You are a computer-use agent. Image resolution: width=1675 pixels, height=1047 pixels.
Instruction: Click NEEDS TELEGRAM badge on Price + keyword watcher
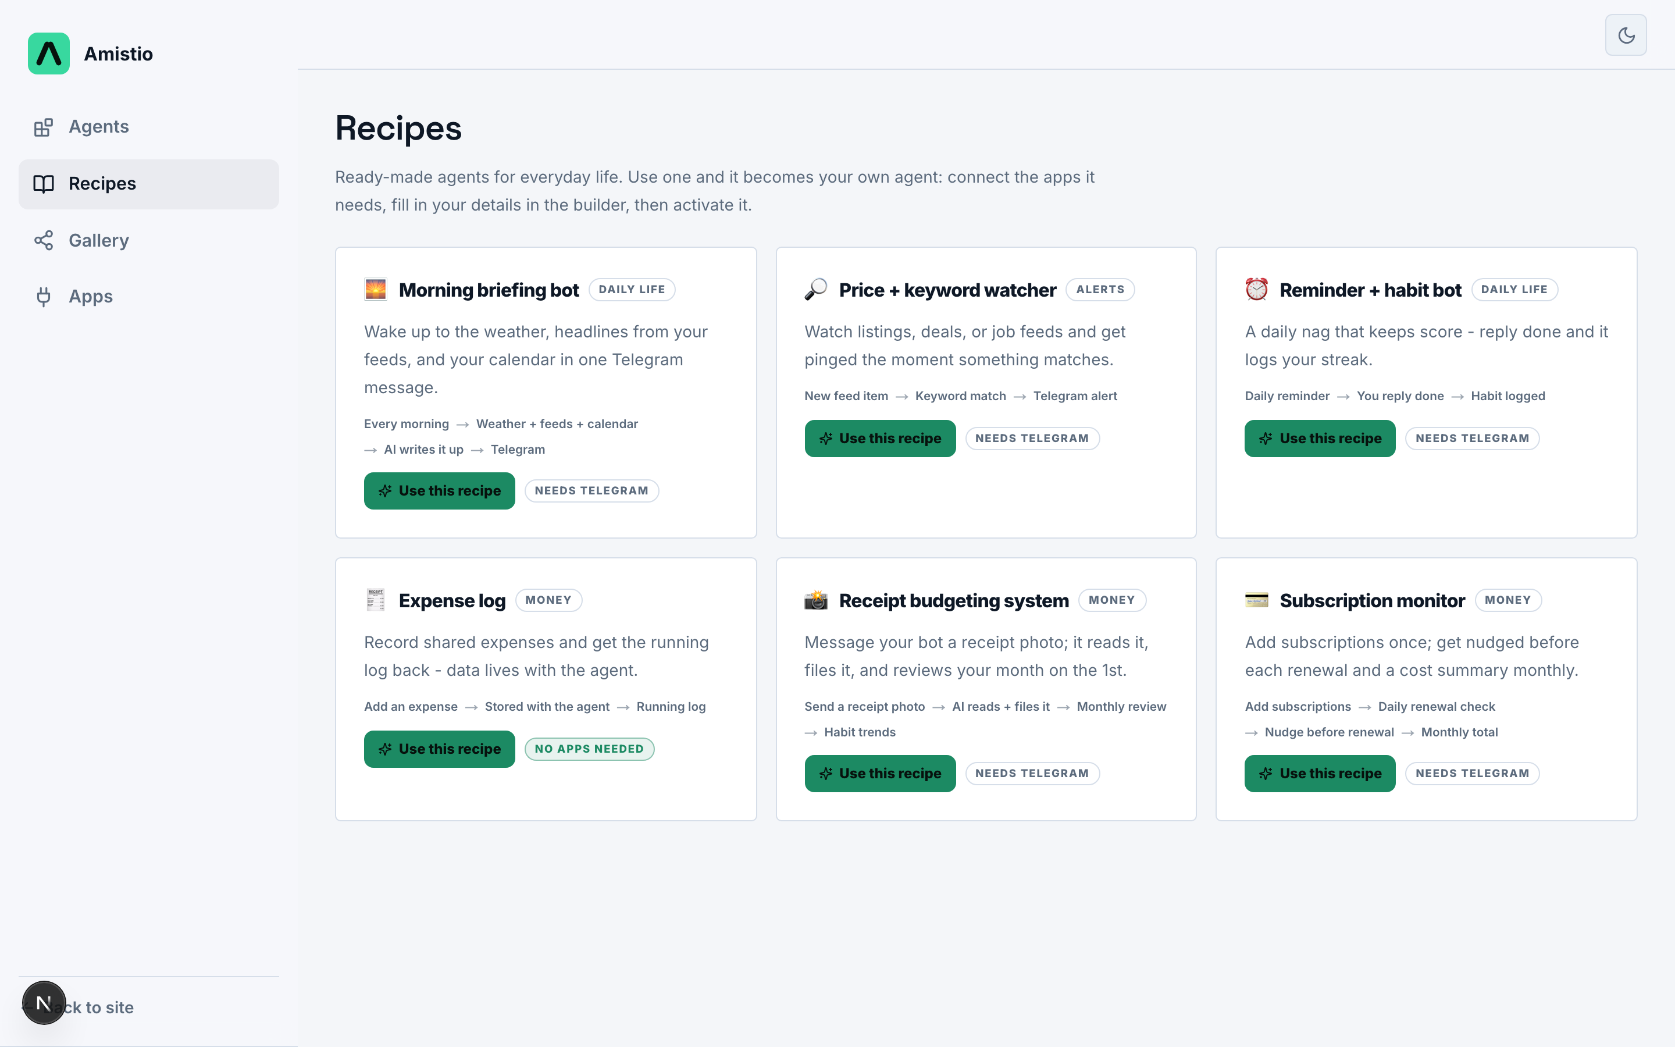tap(1032, 439)
